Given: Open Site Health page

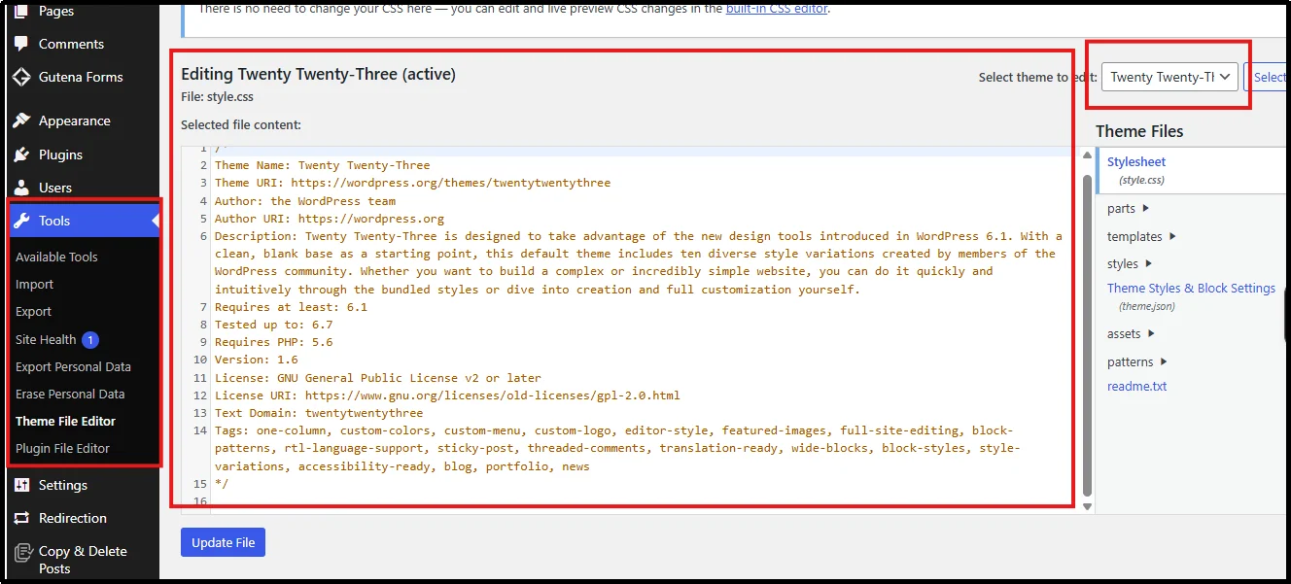Looking at the screenshot, I should point(46,339).
